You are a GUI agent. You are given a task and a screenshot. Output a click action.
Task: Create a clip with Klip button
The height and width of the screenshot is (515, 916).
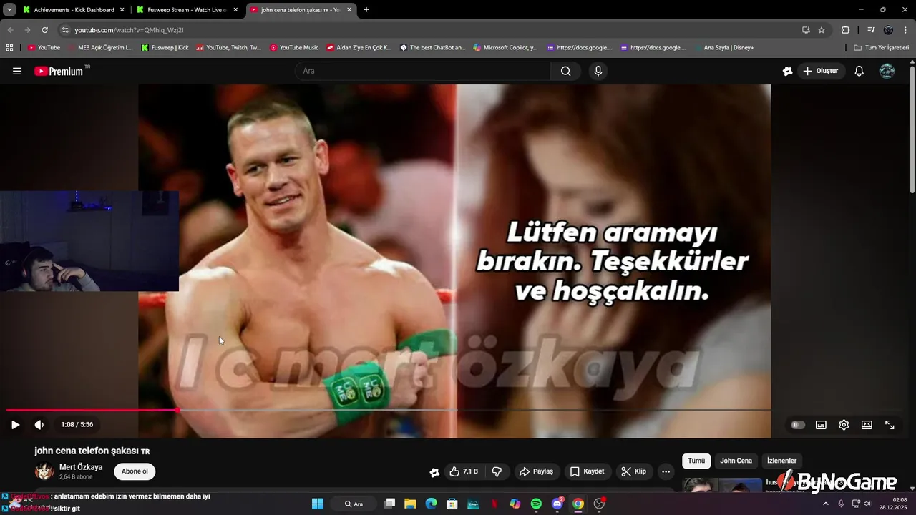(633, 471)
